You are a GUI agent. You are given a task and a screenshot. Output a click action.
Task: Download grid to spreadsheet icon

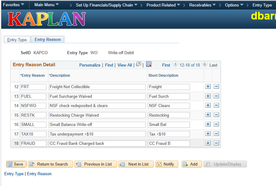[149, 65]
